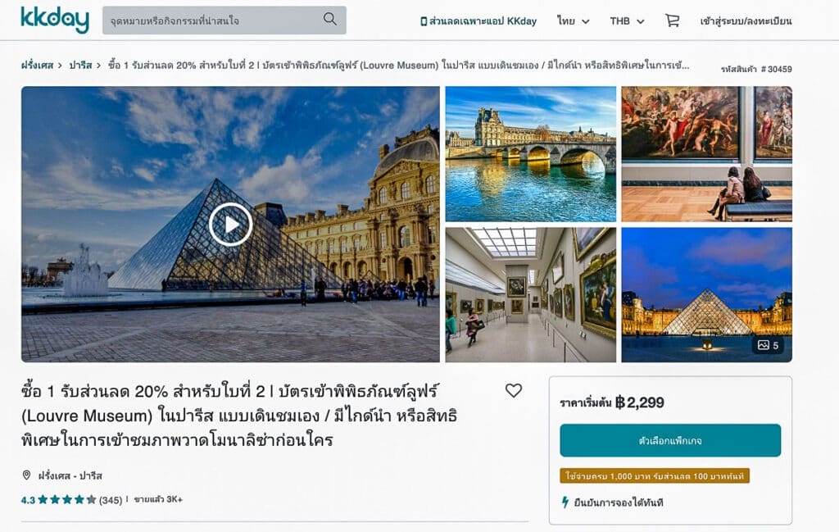Viewport: 839px width, 532px height.
Task: Click the phone icon for KKday app discount
Action: [x=424, y=21]
